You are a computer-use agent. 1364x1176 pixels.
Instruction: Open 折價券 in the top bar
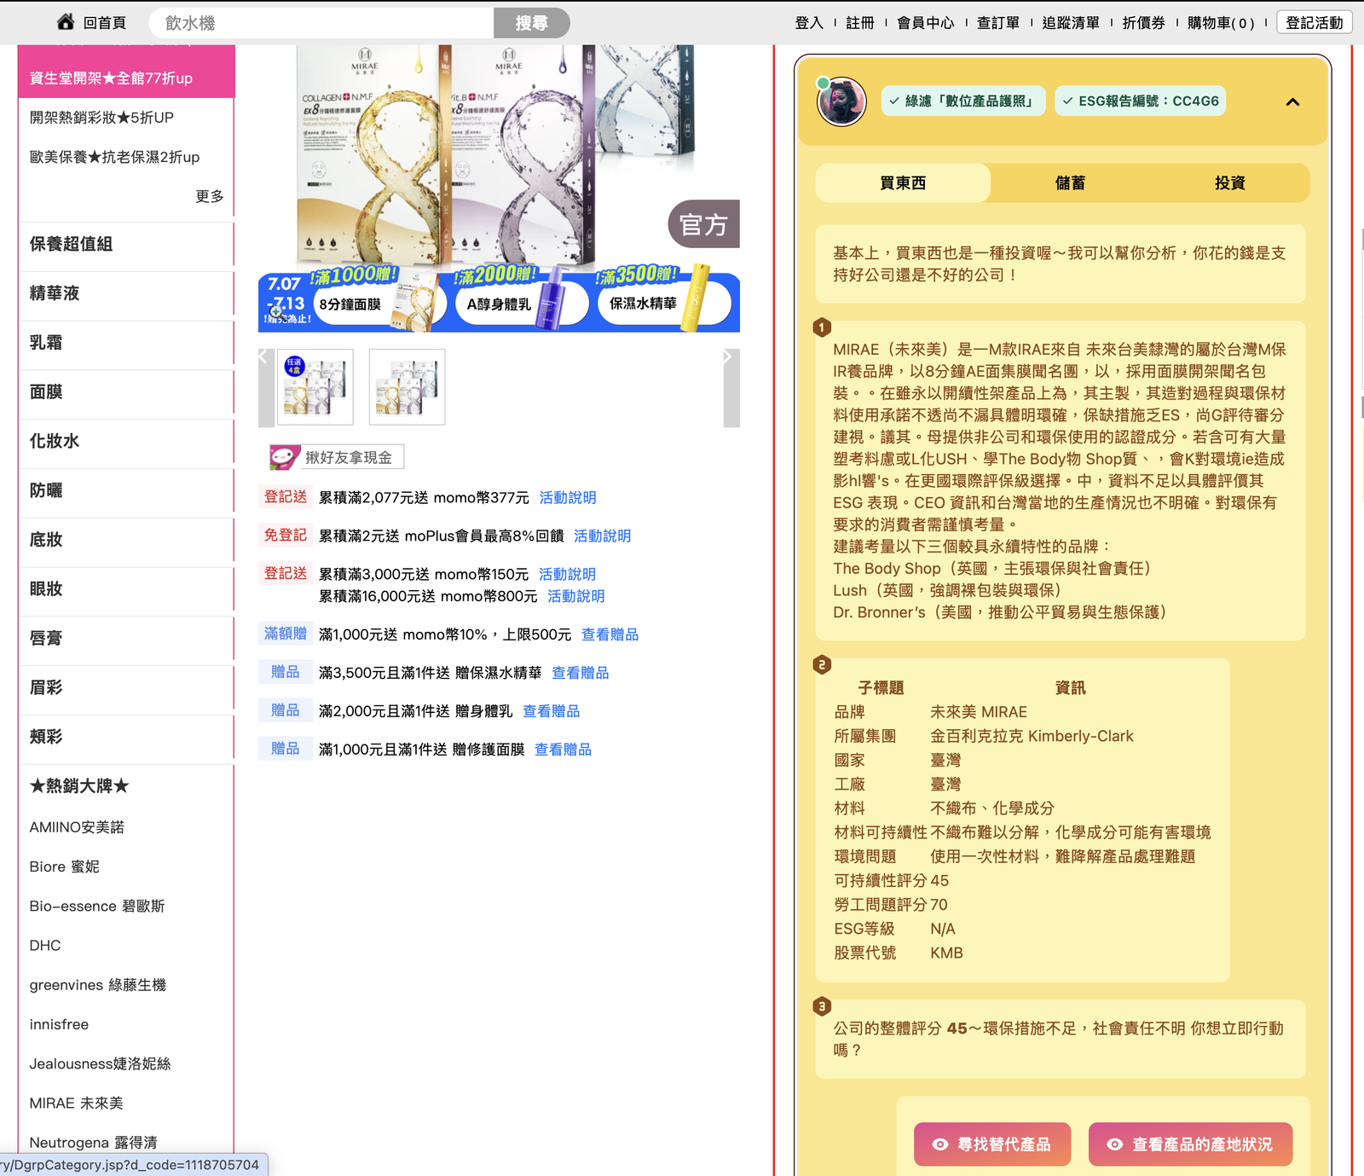[x=1143, y=23]
